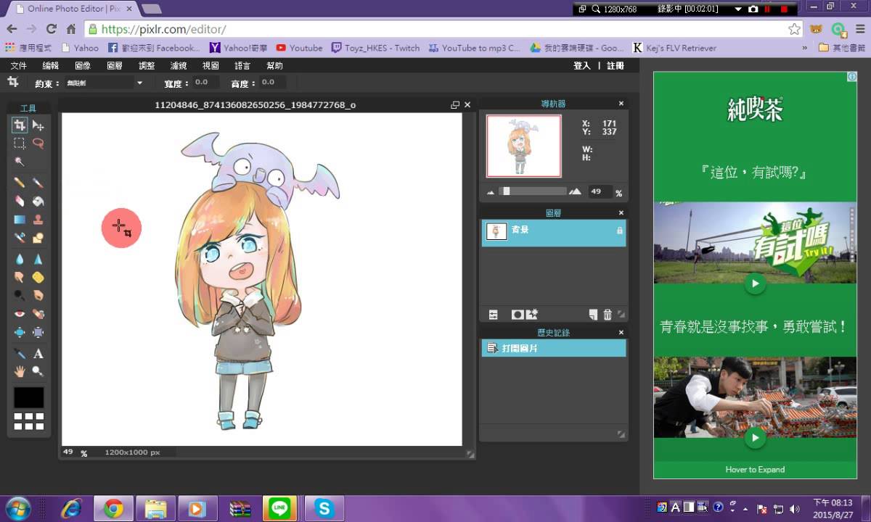Open the Youtube bookmark
Viewport: 871px width, 522px height.
(299, 48)
